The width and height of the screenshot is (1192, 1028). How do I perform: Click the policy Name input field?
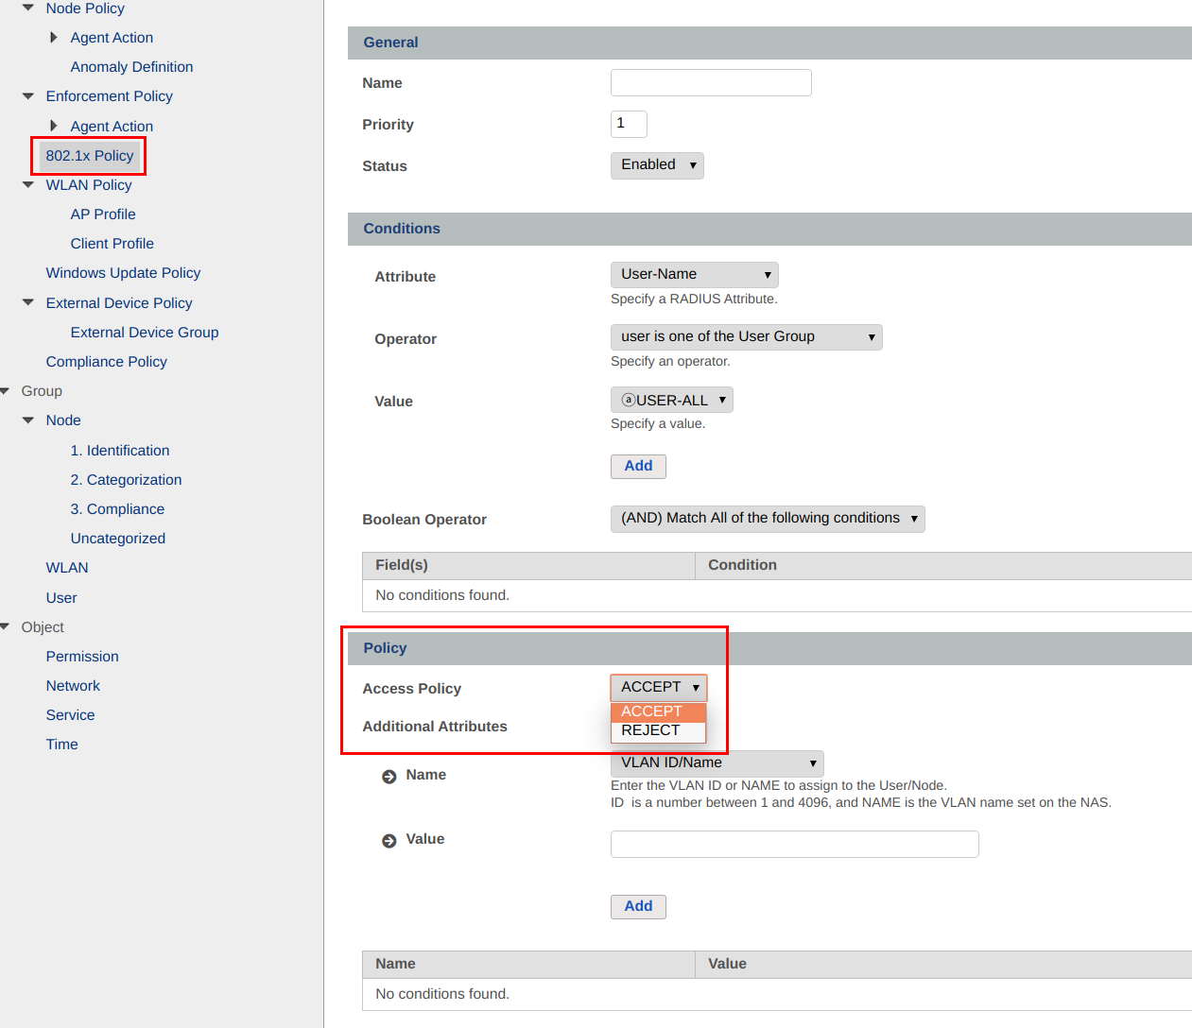(x=711, y=83)
